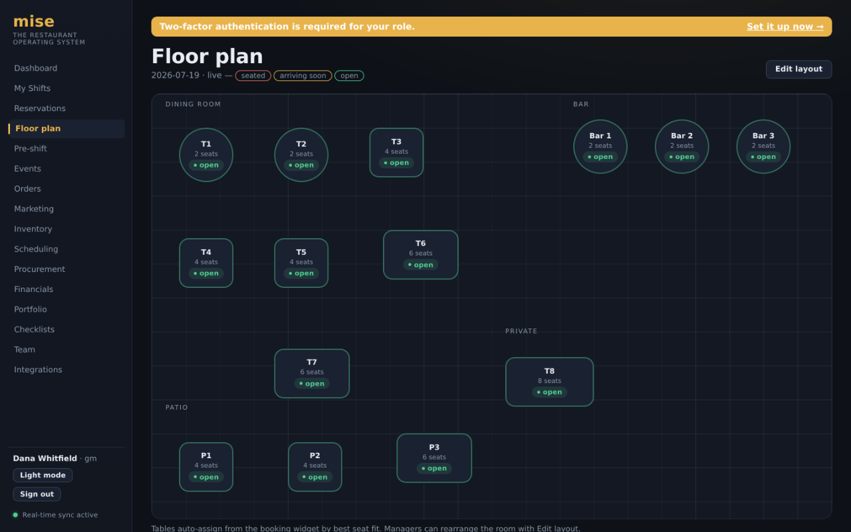Click T1's open status badge
The width and height of the screenshot is (851, 532).
[206, 165]
